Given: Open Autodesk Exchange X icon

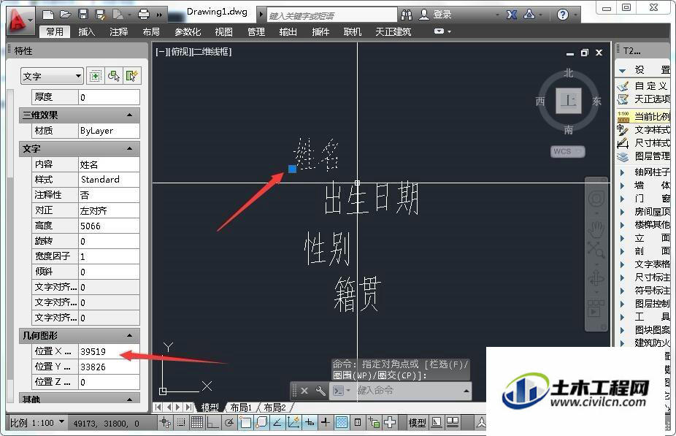Looking at the screenshot, I should point(512,15).
